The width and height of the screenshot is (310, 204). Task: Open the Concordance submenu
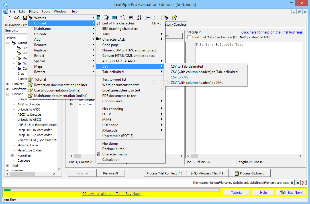(130, 101)
